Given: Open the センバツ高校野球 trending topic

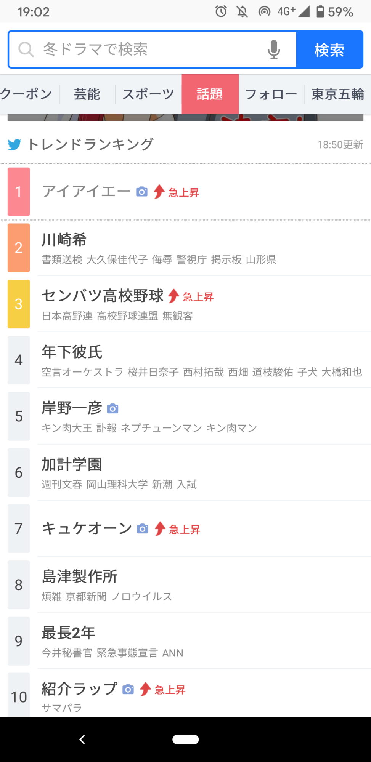Looking at the screenshot, I should tap(103, 296).
